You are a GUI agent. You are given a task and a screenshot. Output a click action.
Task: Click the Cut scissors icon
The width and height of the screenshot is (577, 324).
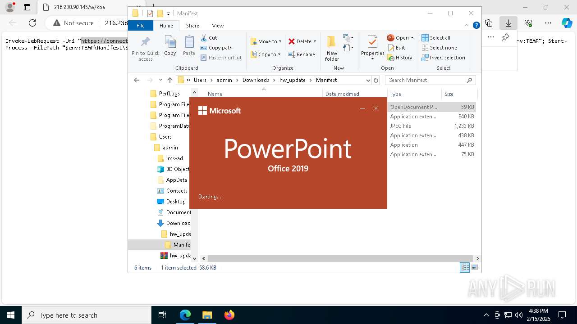coord(204,38)
